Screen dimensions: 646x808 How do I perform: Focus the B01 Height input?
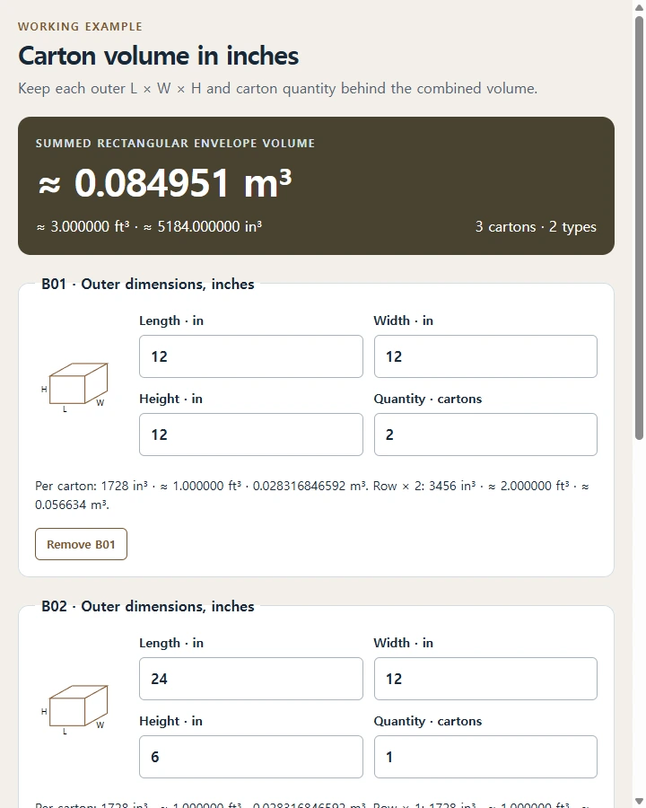(x=251, y=435)
